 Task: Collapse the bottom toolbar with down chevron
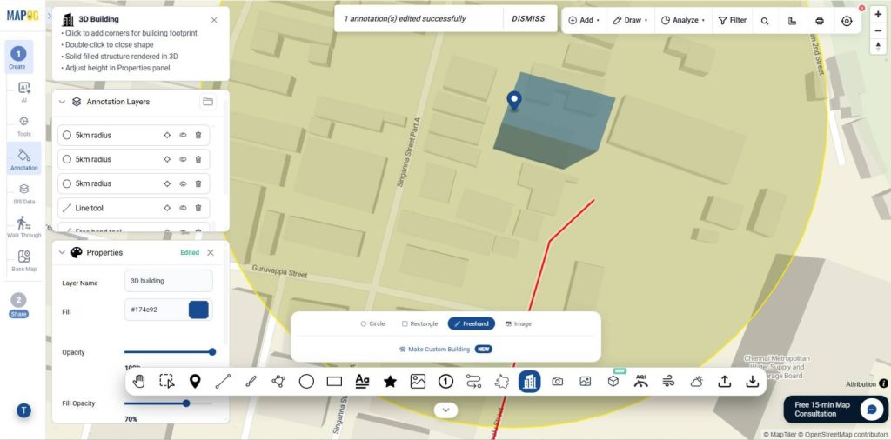click(x=445, y=410)
